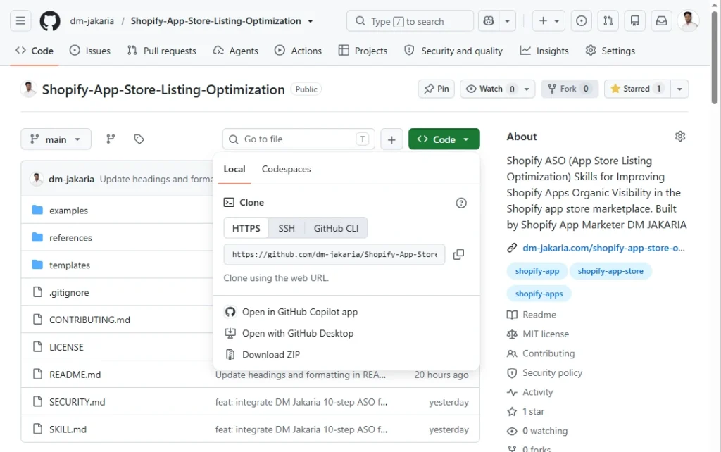Click the Watch button

pos(491,89)
